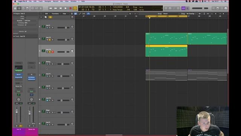Select the pointer left-click tool
Screen dimensions: 241x136
coord(130,14)
